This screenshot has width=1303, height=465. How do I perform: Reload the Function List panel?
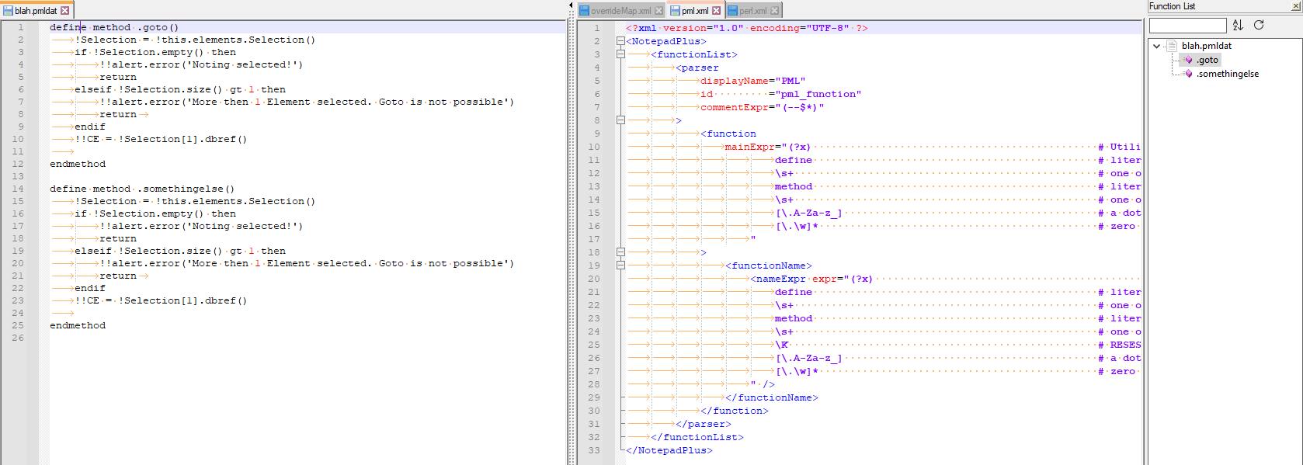point(1259,25)
